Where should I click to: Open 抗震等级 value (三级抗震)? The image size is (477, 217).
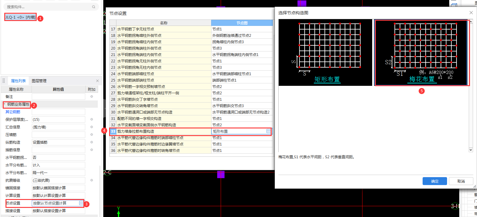tap(58, 180)
